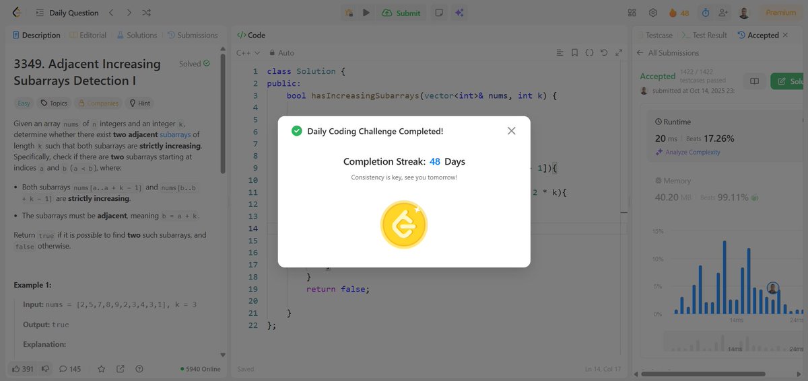Viewport: 808px width, 381px height.
Task: Close the Accepted tab
Action: (x=785, y=35)
